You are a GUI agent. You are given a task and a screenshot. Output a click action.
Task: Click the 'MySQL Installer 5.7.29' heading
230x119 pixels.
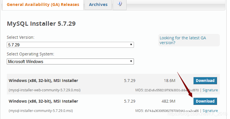pyautogui.click(x=41, y=24)
